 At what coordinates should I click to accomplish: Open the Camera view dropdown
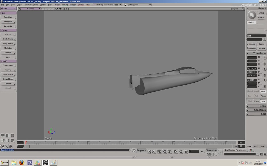(x=31, y=9)
